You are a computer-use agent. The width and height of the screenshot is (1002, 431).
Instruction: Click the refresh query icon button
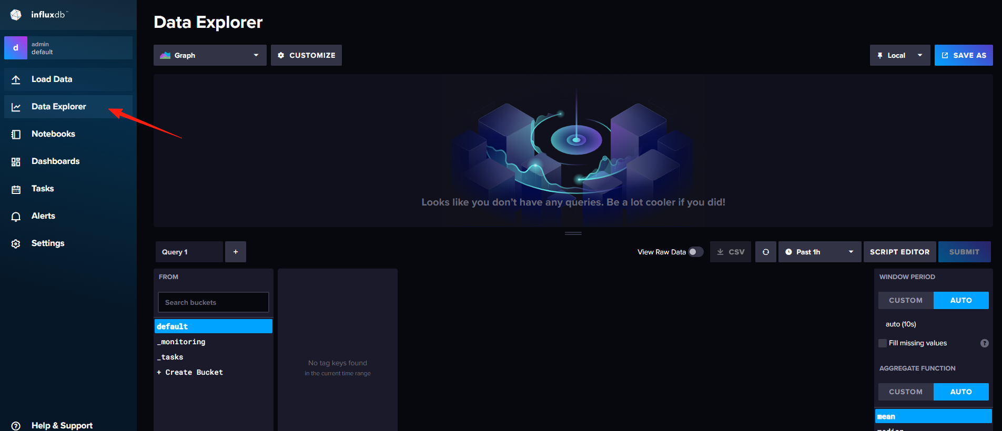pos(766,252)
